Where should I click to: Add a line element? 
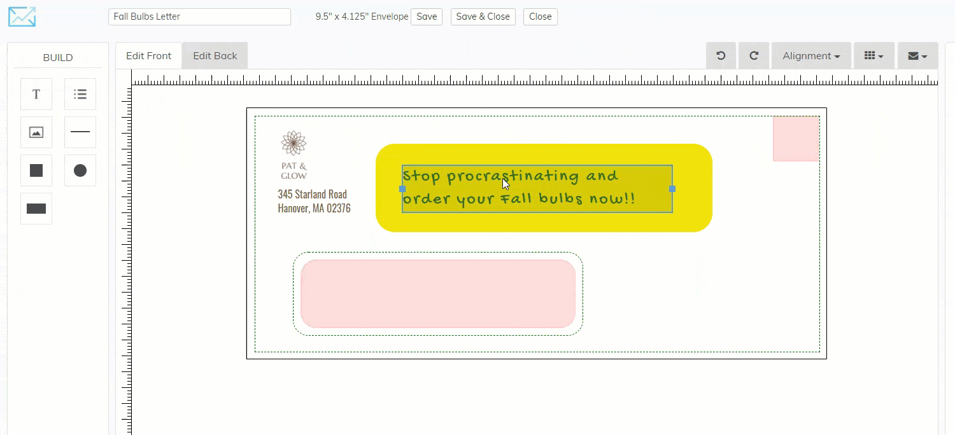[80, 132]
